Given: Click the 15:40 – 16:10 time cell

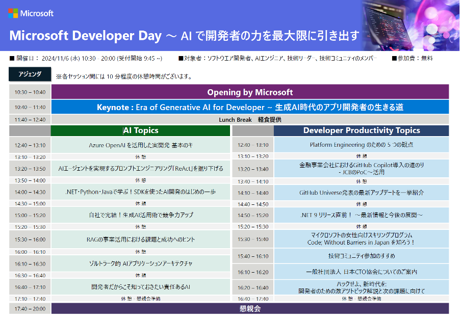Looking at the screenshot, I should point(253,256).
